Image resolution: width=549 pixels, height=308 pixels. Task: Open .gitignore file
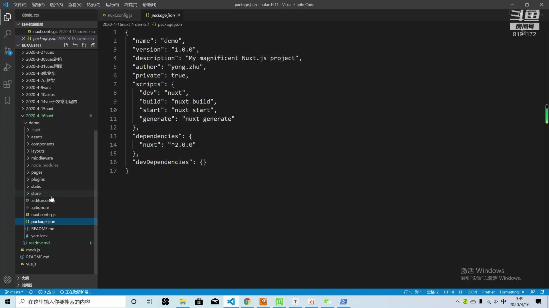[56, 208]
